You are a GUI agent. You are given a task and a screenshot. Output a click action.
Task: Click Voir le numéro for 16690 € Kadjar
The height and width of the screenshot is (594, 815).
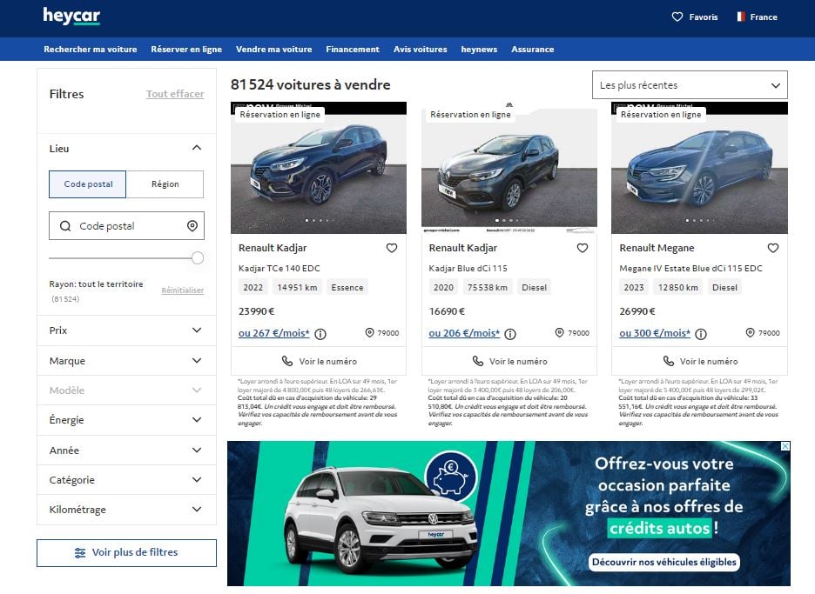pos(509,361)
